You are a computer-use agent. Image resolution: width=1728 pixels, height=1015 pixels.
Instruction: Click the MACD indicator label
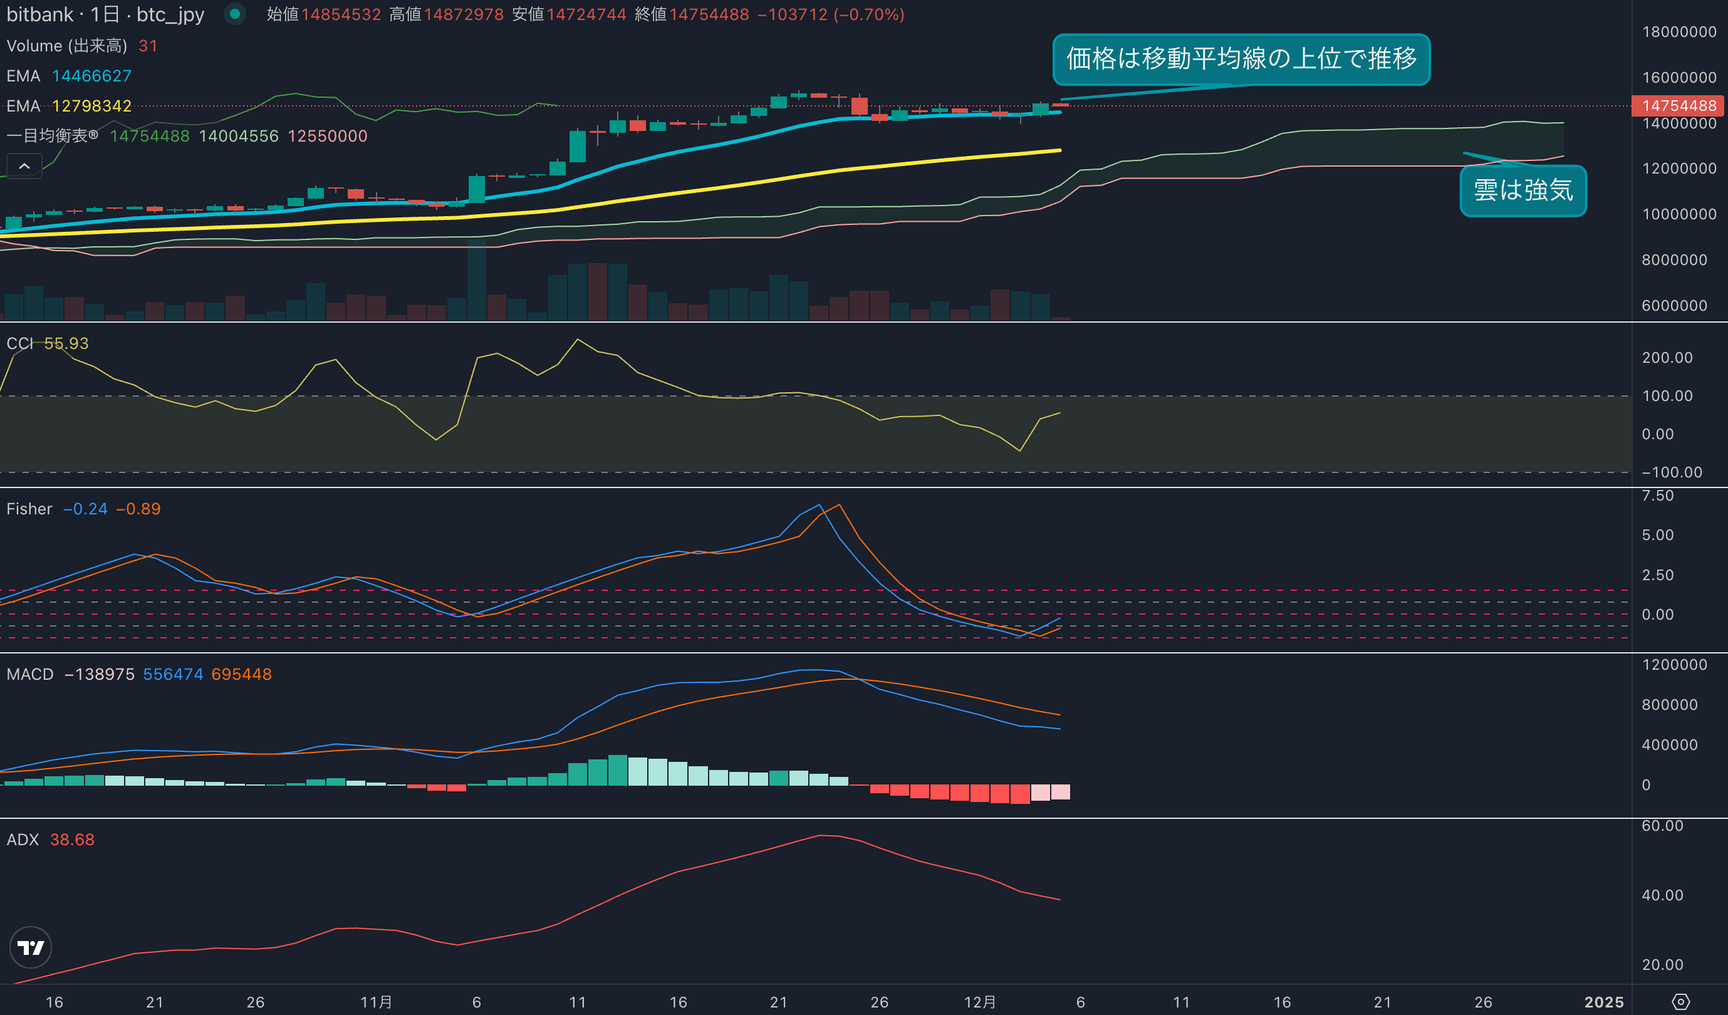click(x=29, y=674)
